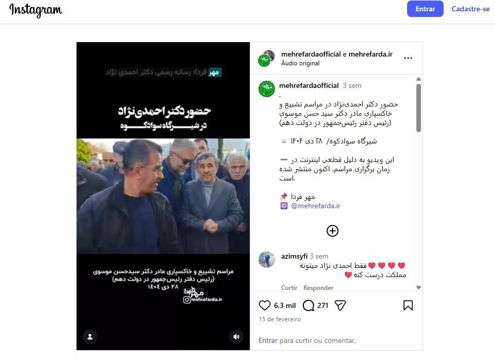Save post with bookmark icon
Image resolution: width=495 pixels, height=364 pixels.
click(x=408, y=305)
